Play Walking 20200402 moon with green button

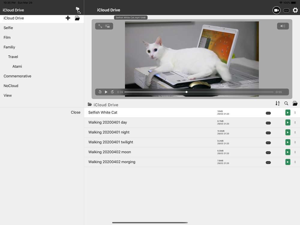288,152
